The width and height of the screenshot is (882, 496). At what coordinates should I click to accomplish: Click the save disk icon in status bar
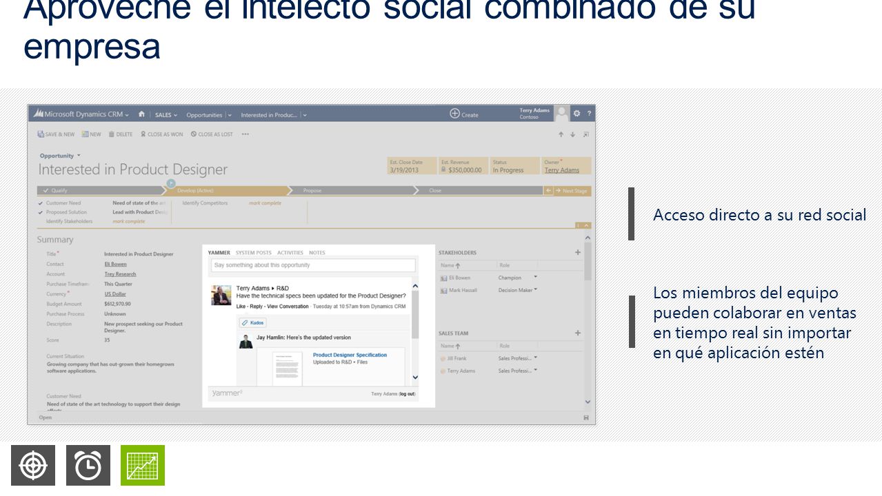(586, 418)
